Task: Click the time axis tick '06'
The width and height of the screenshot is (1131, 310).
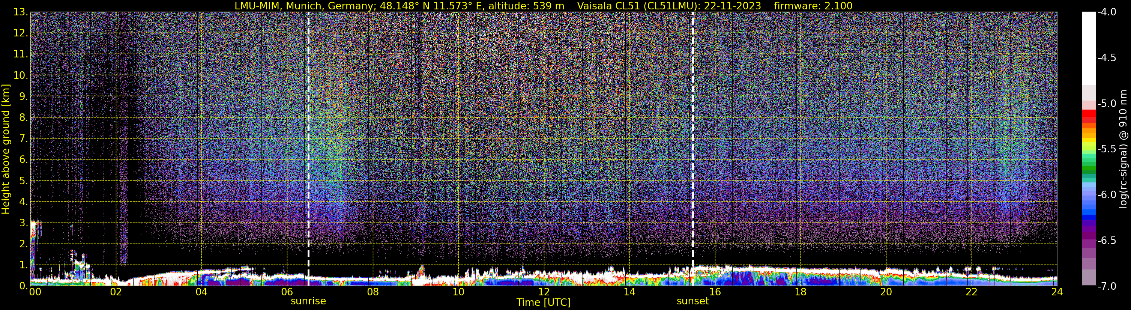Action: coord(287,292)
